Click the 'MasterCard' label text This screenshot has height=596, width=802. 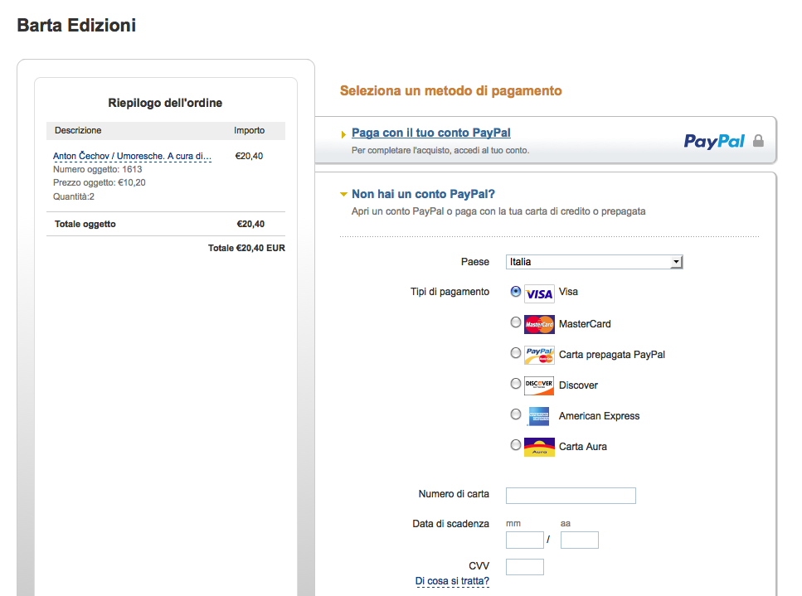point(586,324)
